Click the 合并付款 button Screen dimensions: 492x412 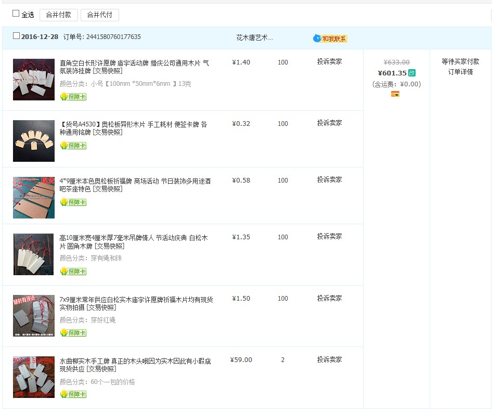tap(59, 15)
